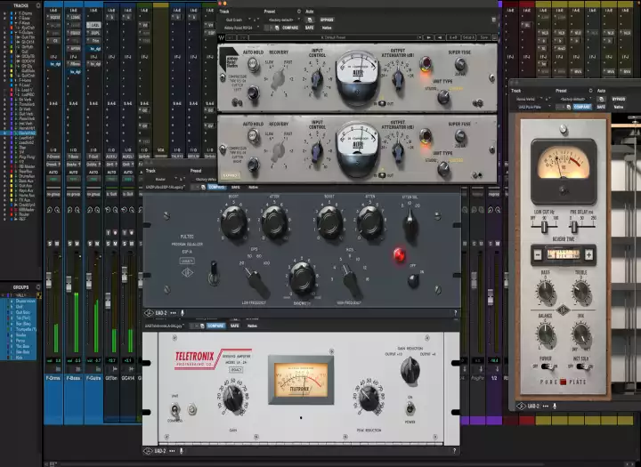Viewport: 641px width, 467px height.
Task: Click the Pultec Low Frequency CPS selector
Action: point(256,280)
